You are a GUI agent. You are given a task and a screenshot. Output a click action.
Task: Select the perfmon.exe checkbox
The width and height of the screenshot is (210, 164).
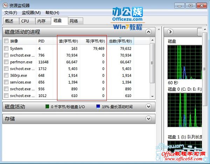click(x=6, y=62)
